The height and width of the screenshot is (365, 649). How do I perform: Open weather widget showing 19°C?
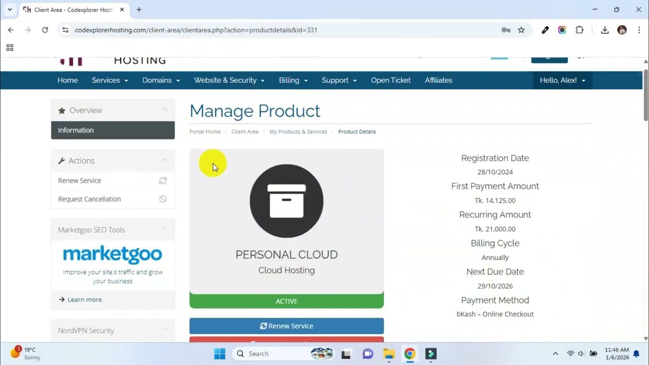coord(25,353)
